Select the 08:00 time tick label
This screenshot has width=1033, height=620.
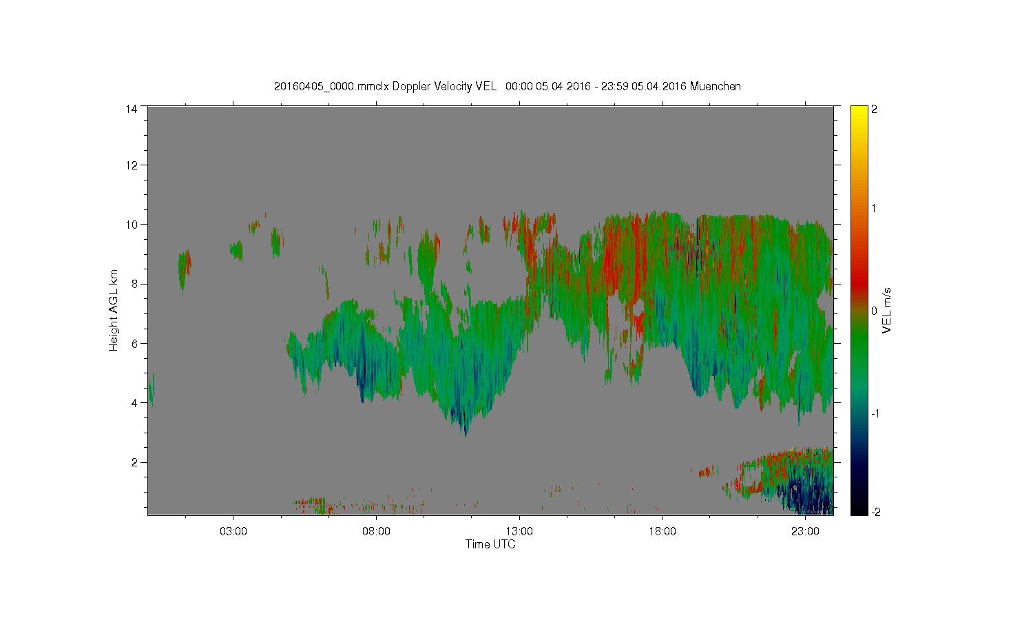[x=377, y=532]
